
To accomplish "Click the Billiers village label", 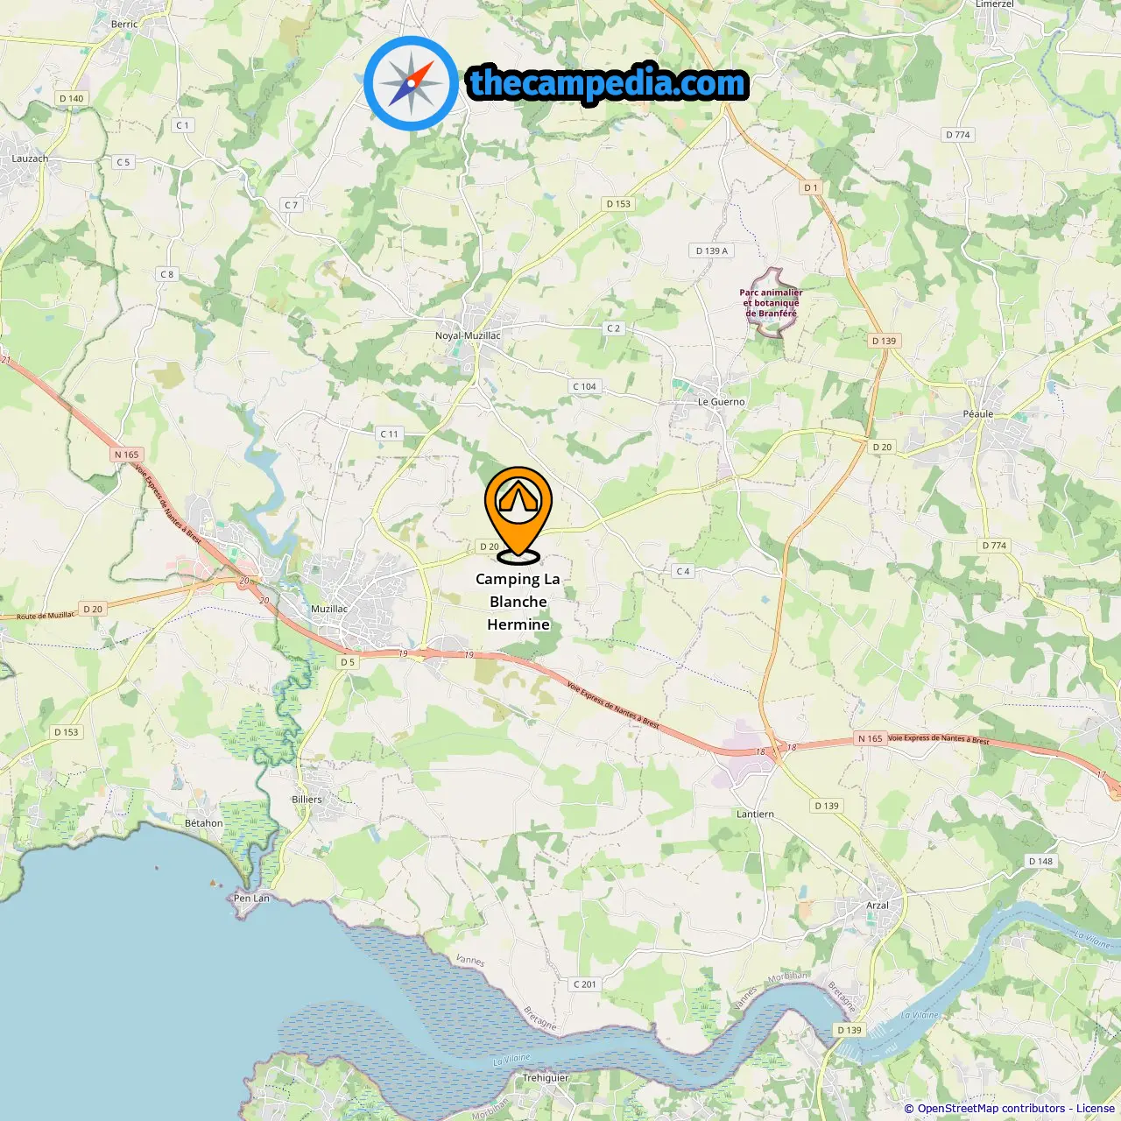I will (307, 800).
